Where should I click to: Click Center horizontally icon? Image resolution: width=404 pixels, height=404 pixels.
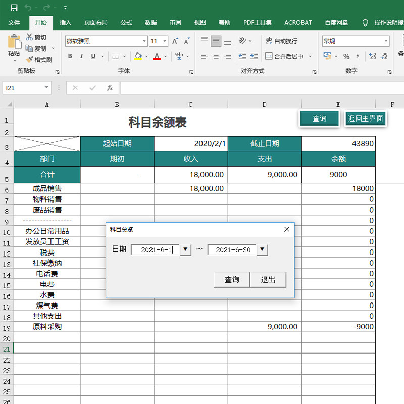pyautogui.click(x=216, y=56)
